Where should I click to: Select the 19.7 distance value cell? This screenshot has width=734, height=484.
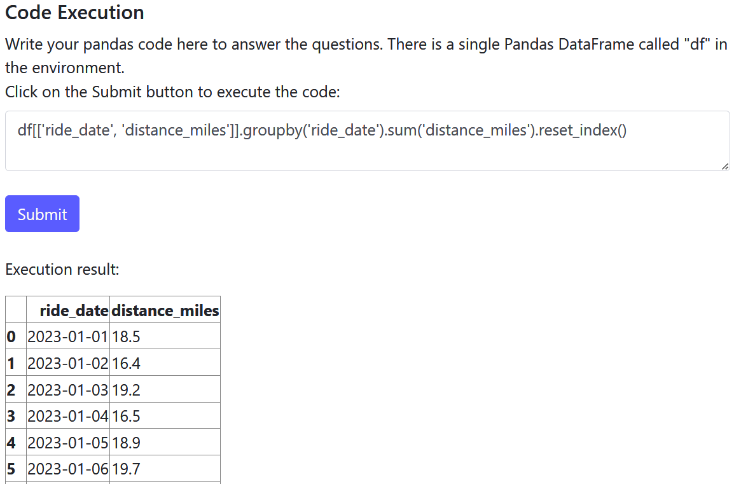click(x=165, y=469)
